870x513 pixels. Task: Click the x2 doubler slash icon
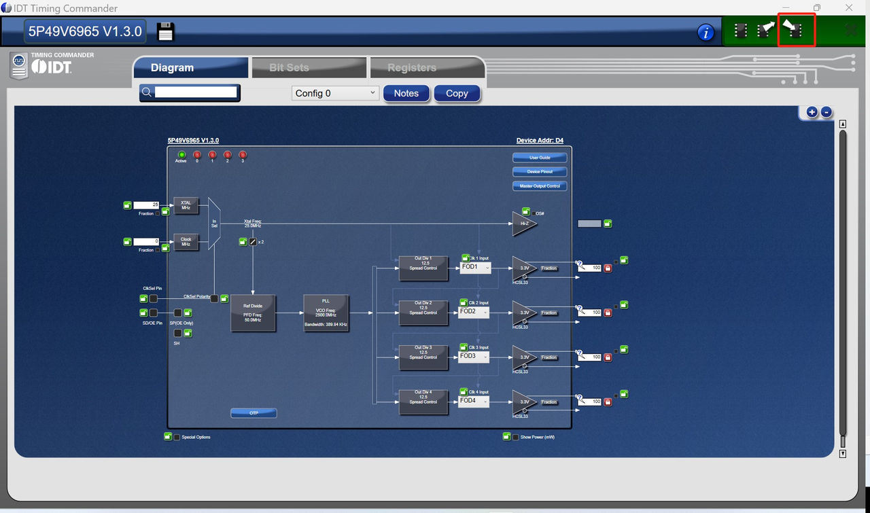[253, 241]
